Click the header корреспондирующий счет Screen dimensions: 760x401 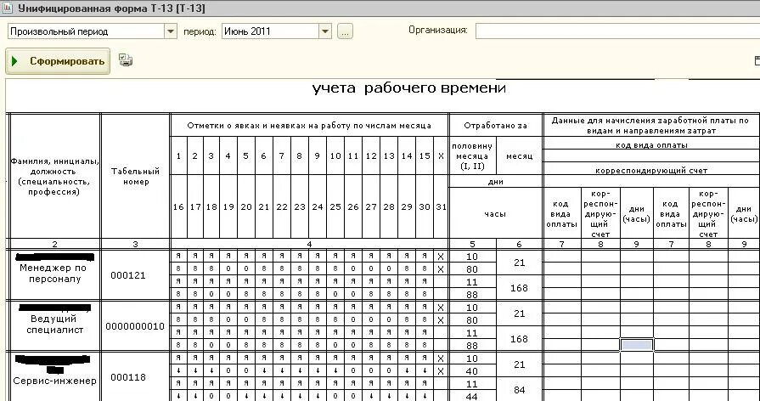tap(651, 170)
